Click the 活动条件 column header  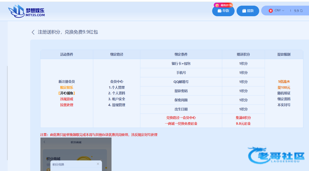tap(67, 54)
